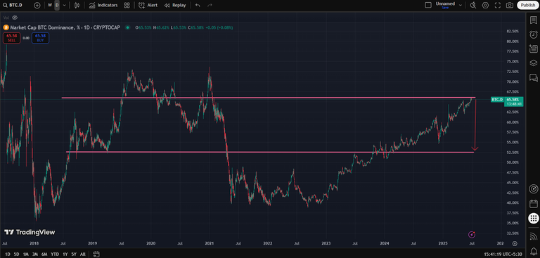Open the candlestick chart type selector
Viewport: 540px width, 258px height.
click(x=77, y=5)
